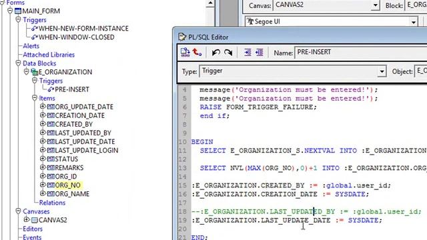Collapse the Data Blocks node
This screenshot has height=240, width=427.
coord(18,63)
